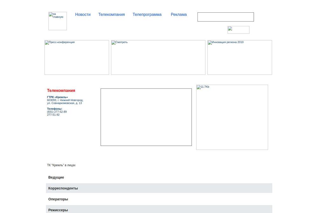This screenshot has width=318, height=213.
Task: Click the 11.7Kb image placeholder
Action: 232,117
